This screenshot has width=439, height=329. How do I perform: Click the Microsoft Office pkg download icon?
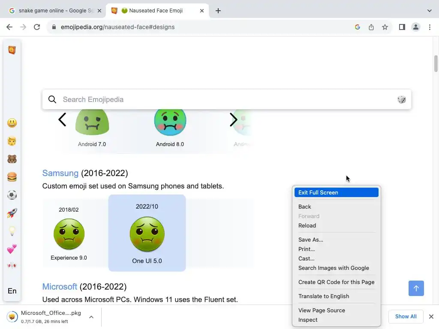12,317
